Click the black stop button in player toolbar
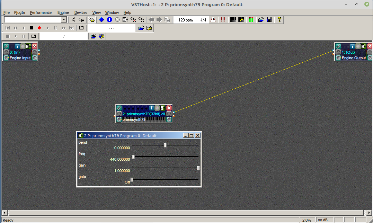The height and width of the screenshot is (223, 373). 32,28
